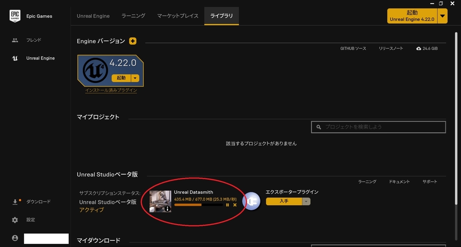Select the exporter plugin plug icon

point(252,201)
